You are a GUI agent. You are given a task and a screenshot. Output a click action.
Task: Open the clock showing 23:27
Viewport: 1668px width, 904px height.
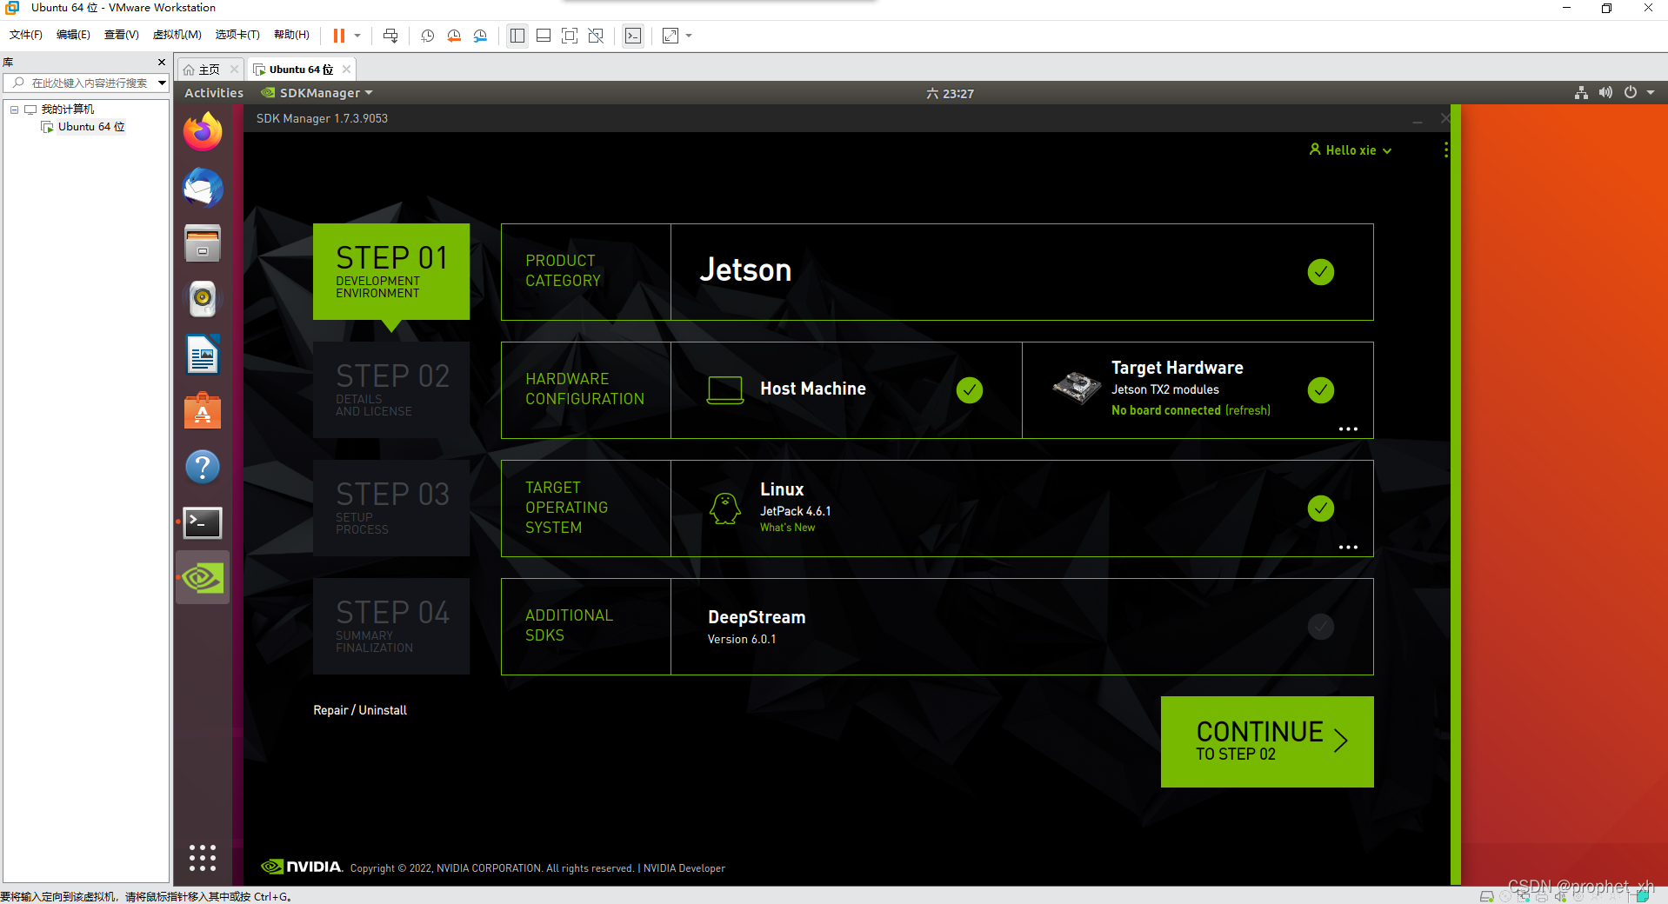pyautogui.click(x=950, y=93)
